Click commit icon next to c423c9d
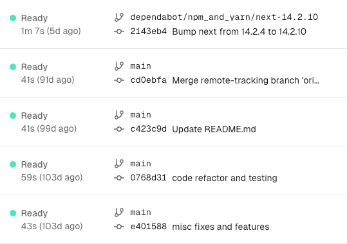This screenshot has width=347, height=244. tap(119, 129)
